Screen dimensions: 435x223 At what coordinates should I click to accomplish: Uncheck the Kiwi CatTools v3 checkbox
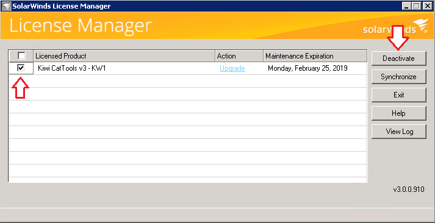coord(21,68)
